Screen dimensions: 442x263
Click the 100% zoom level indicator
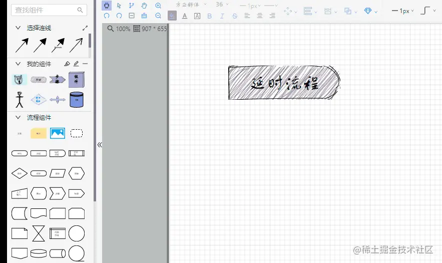[x=119, y=29]
